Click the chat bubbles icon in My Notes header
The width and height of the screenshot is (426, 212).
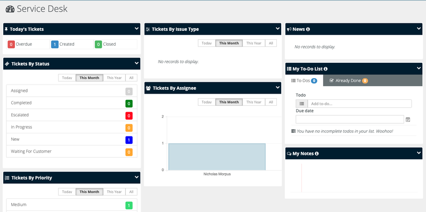point(289,154)
